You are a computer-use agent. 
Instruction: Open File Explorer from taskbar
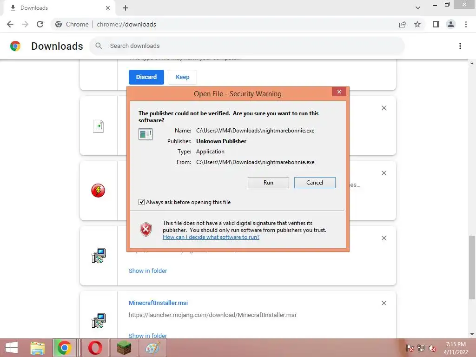point(38,348)
